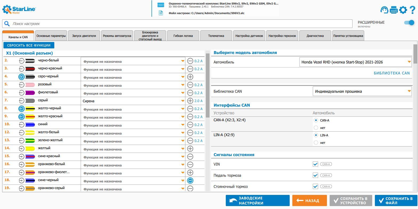Click the 0.2 A current value for черно-белый wire
This screenshot has width=418, height=209.
coord(198,61)
